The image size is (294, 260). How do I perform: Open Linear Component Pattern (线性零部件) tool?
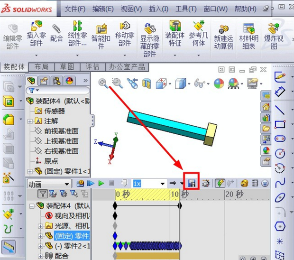point(77,33)
